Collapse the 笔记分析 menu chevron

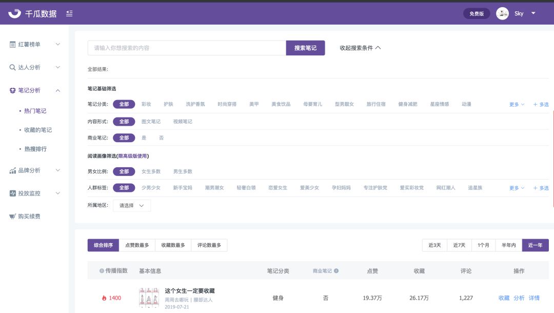[57, 90]
